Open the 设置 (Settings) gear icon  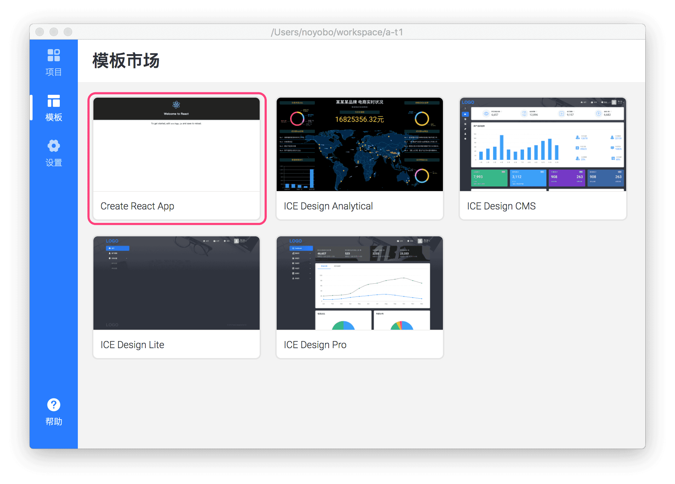click(x=54, y=146)
